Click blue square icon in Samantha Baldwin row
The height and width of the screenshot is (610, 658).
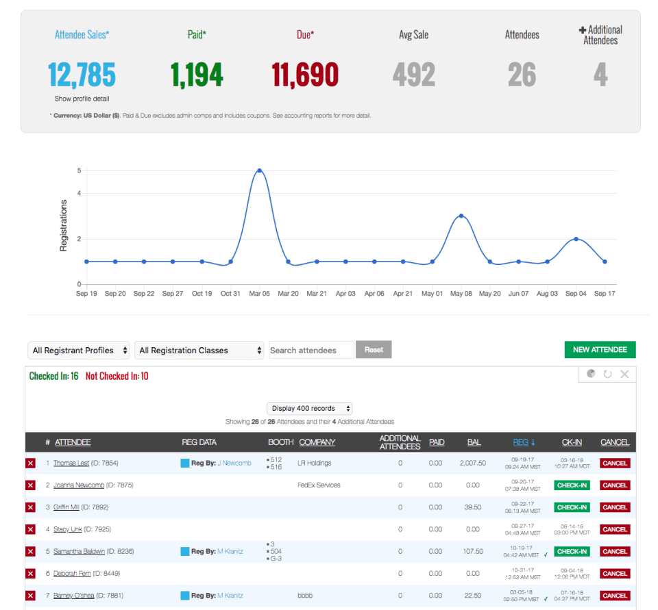pyautogui.click(x=185, y=551)
